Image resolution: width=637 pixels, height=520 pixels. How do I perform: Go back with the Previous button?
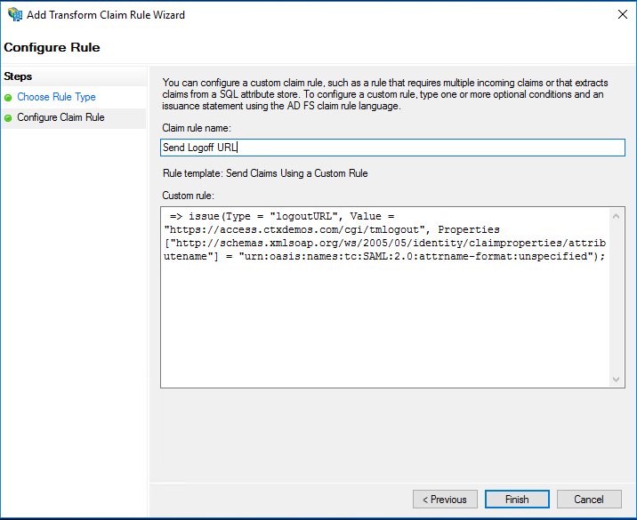445,500
